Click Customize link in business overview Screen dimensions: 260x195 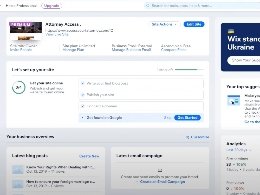point(200,137)
